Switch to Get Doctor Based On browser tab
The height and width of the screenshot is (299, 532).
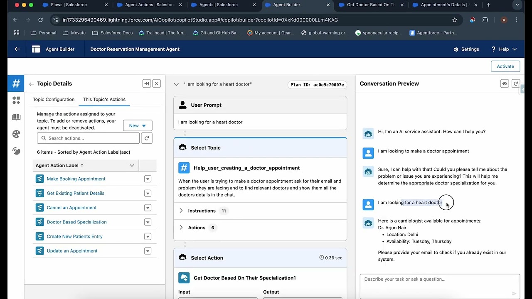click(x=371, y=5)
